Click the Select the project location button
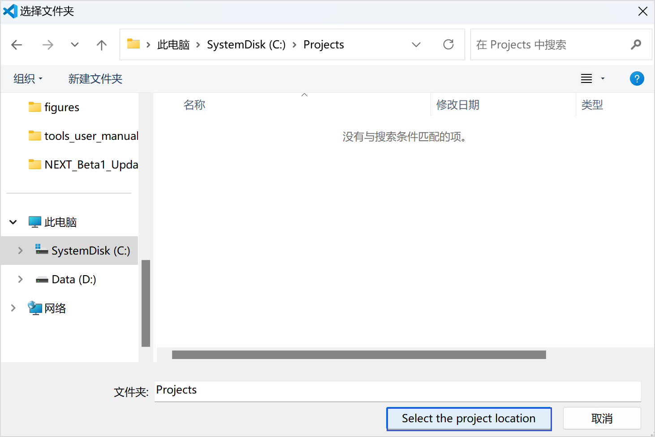Viewport: 655px width, 437px height. click(469, 418)
